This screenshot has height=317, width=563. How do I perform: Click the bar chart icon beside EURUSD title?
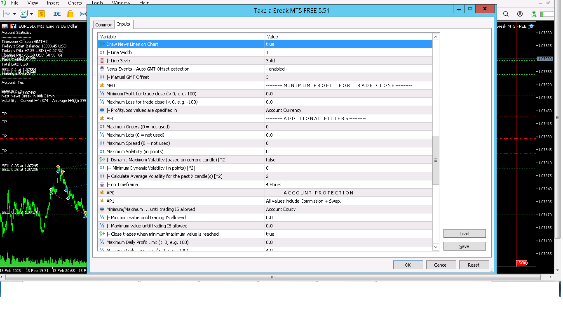tap(13, 26)
